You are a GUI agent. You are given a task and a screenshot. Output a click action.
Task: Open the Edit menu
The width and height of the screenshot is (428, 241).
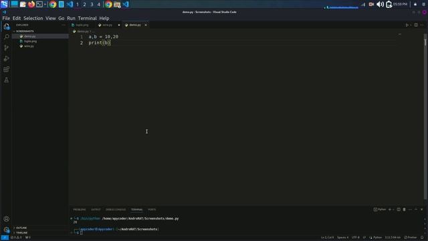[16, 18]
